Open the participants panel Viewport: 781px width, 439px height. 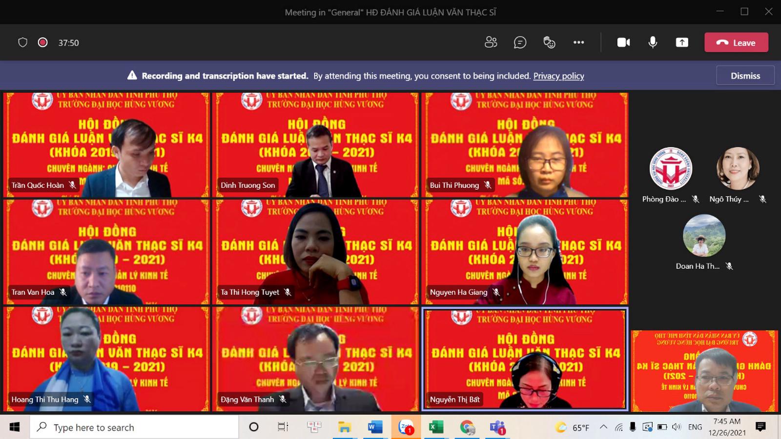pos(491,42)
